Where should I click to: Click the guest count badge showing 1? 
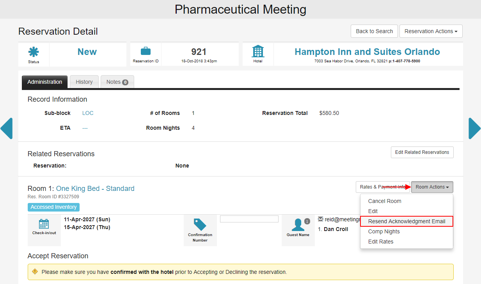307,221
